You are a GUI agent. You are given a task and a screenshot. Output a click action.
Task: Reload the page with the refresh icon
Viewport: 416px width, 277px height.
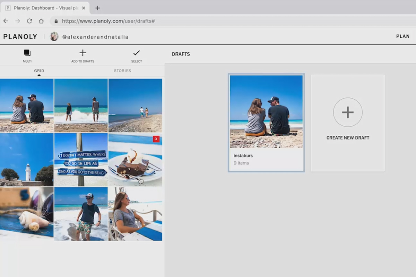click(x=29, y=21)
